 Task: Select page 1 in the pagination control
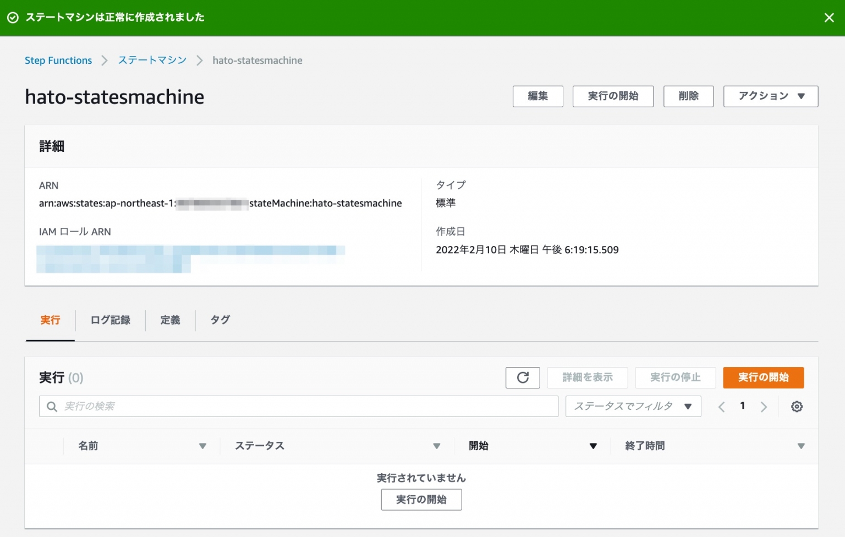tap(742, 406)
